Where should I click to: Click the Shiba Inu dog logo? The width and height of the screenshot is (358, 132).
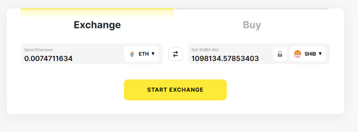pyautogui.click(x=298, y=54)
